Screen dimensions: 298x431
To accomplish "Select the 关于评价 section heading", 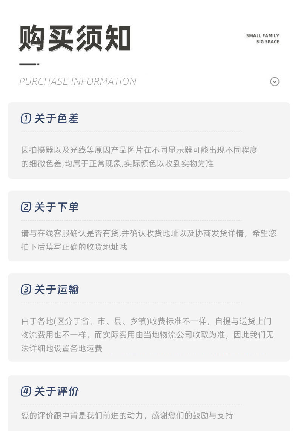I will pyautogui.click(x=57, y=391).
